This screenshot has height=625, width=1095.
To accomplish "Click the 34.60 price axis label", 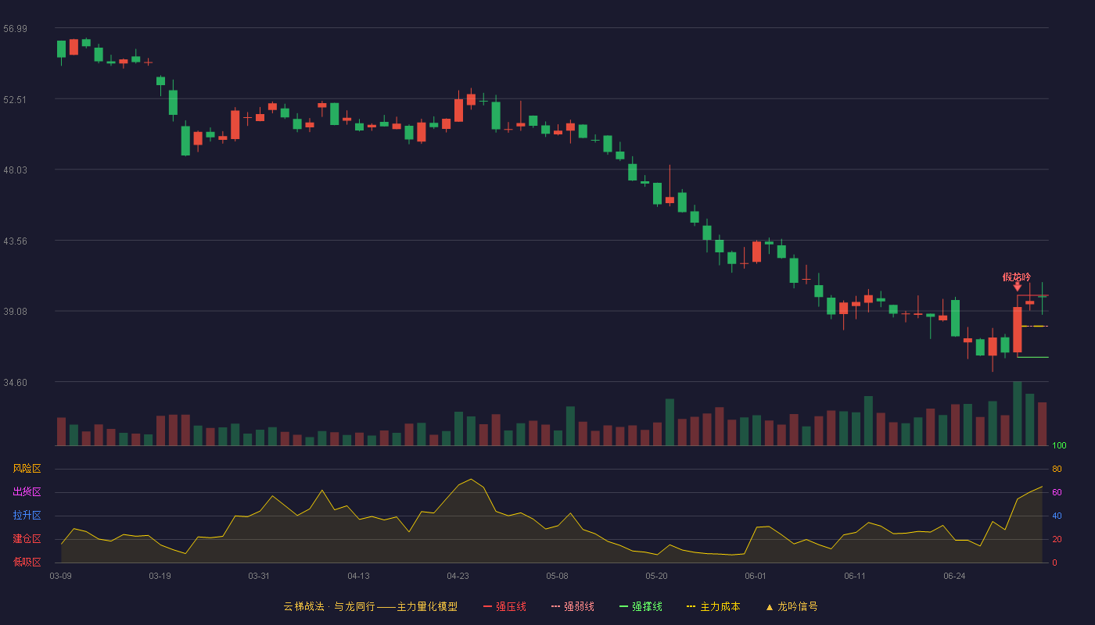I will point(15,383).
